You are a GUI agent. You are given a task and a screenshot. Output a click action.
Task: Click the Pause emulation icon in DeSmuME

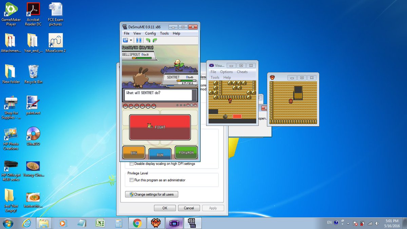[139, 40]
